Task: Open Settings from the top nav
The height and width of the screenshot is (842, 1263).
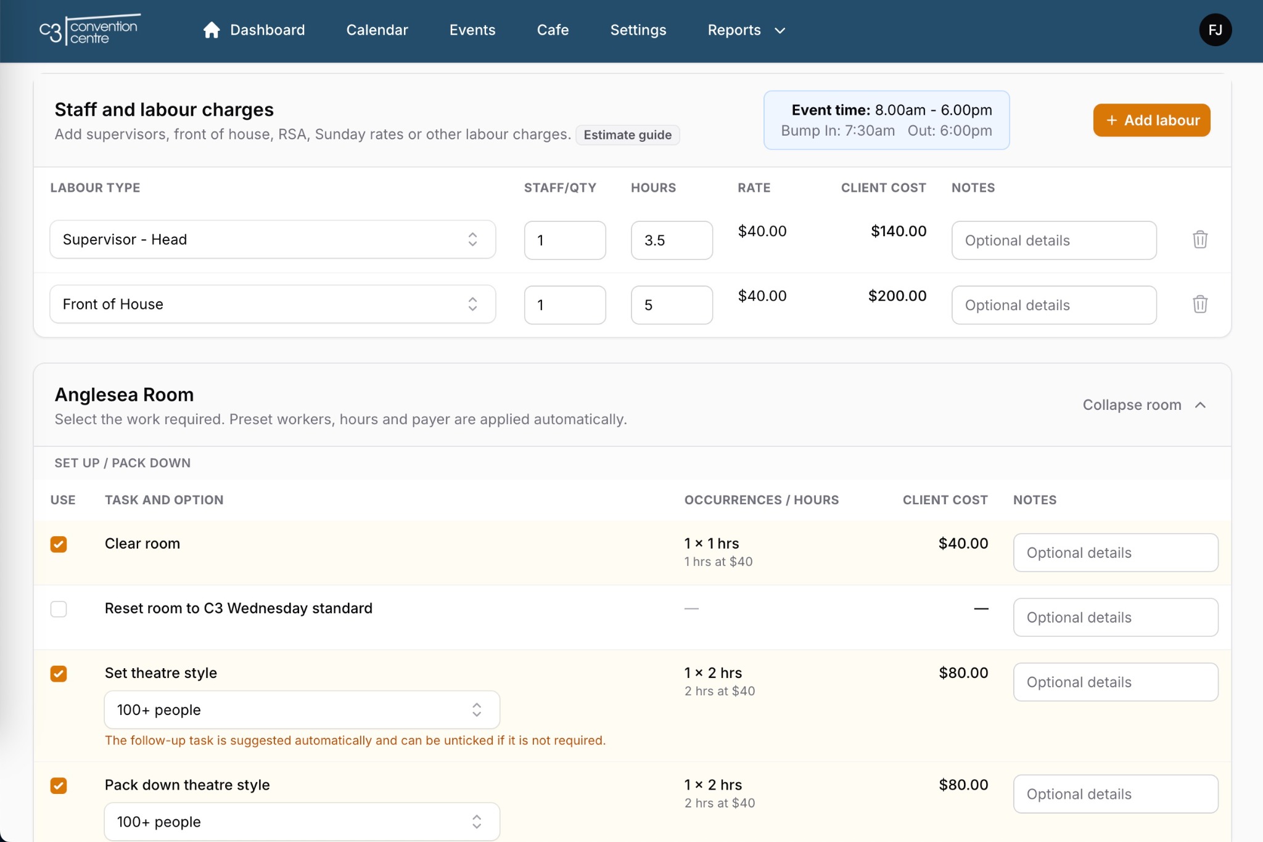Action: (x=638, y=30)
